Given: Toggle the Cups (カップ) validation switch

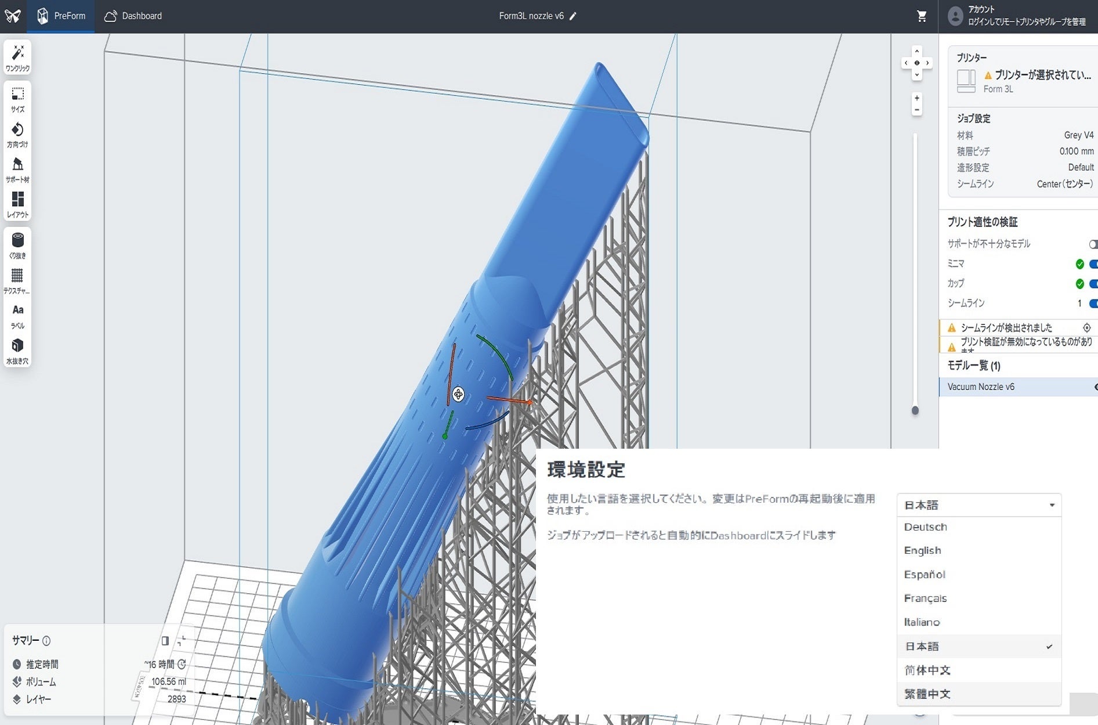Looking at the screenshot, I should (1093, 284).
